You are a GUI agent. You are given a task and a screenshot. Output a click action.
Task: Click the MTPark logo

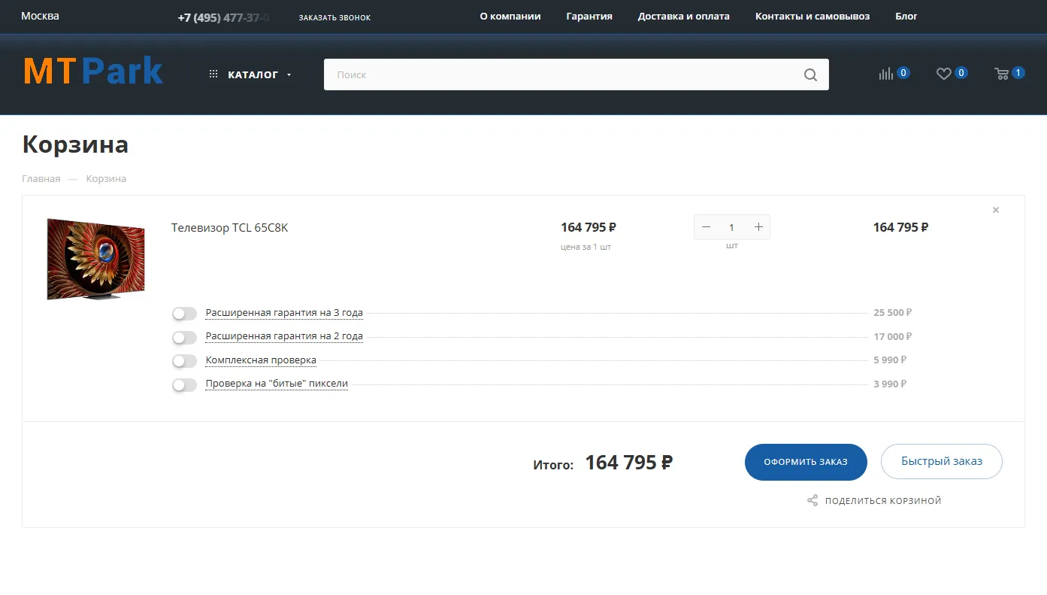(93, 71)
